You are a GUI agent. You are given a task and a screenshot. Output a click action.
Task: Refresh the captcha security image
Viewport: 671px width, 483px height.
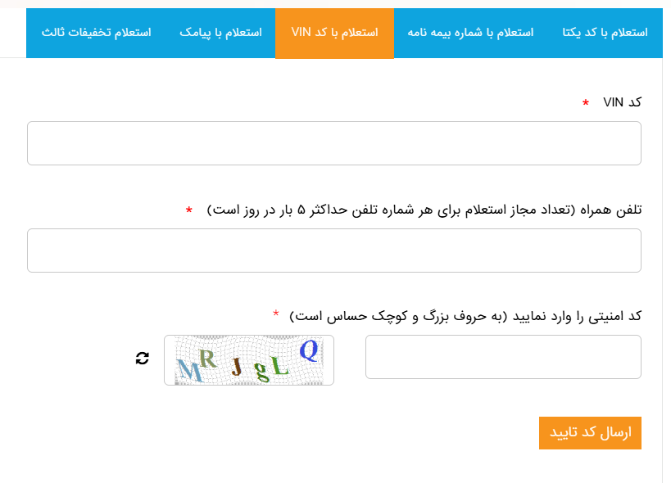[x=143, y=358]
